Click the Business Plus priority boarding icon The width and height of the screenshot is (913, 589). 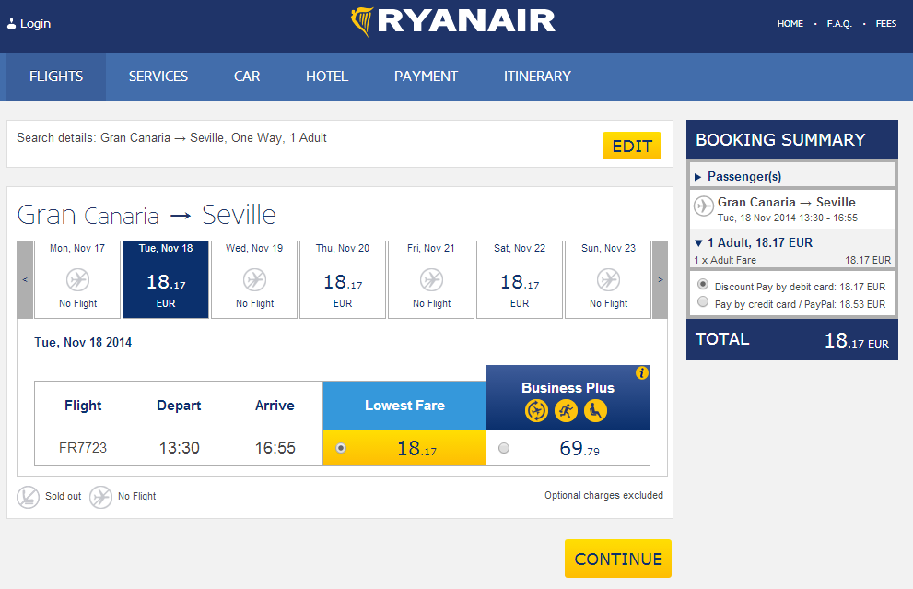[x=566, y=411]
